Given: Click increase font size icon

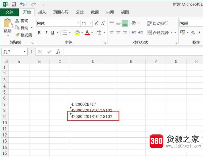Looking at the screenshot, I should click(x=96, y=23).
